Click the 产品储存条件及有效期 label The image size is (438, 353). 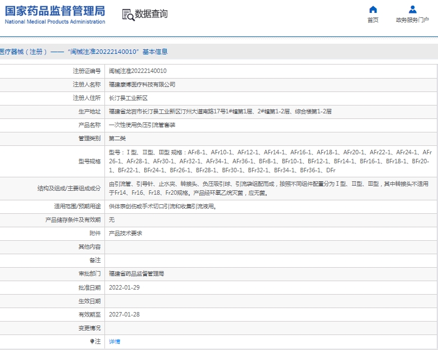(x=73, y=220)
